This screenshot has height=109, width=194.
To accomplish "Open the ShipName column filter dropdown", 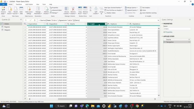I will [128, 24].
